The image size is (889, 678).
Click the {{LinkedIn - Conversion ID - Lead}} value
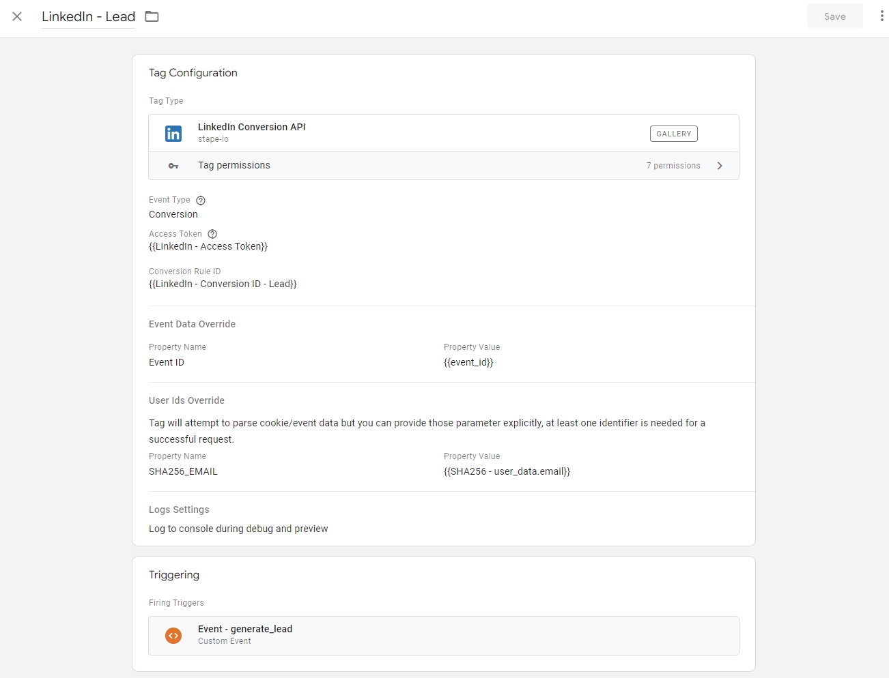[x=223, y=284]
